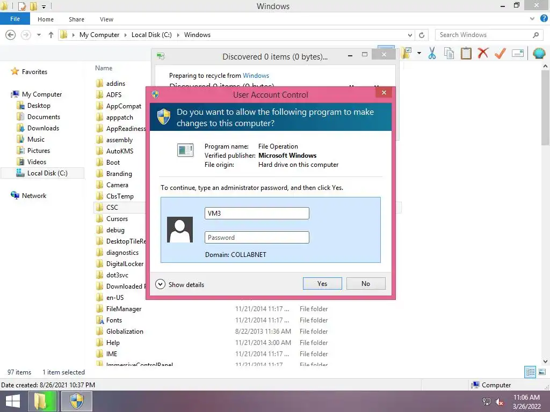
Task: Click My Computer in the address breadcrumb
Action: 99,35
